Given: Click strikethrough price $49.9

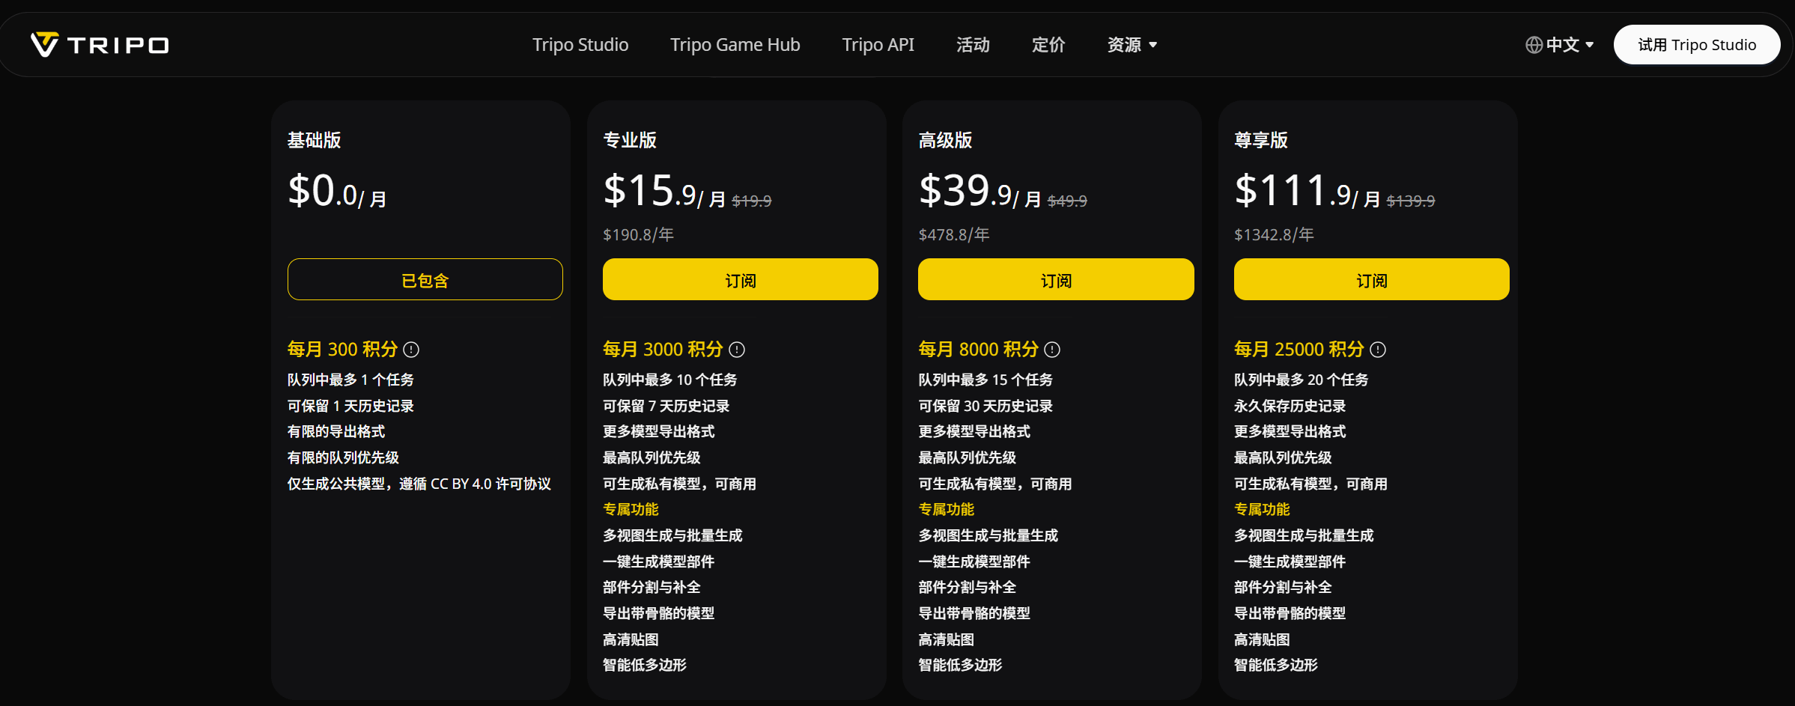Looking at the screenshot, I should (1067, 201).
